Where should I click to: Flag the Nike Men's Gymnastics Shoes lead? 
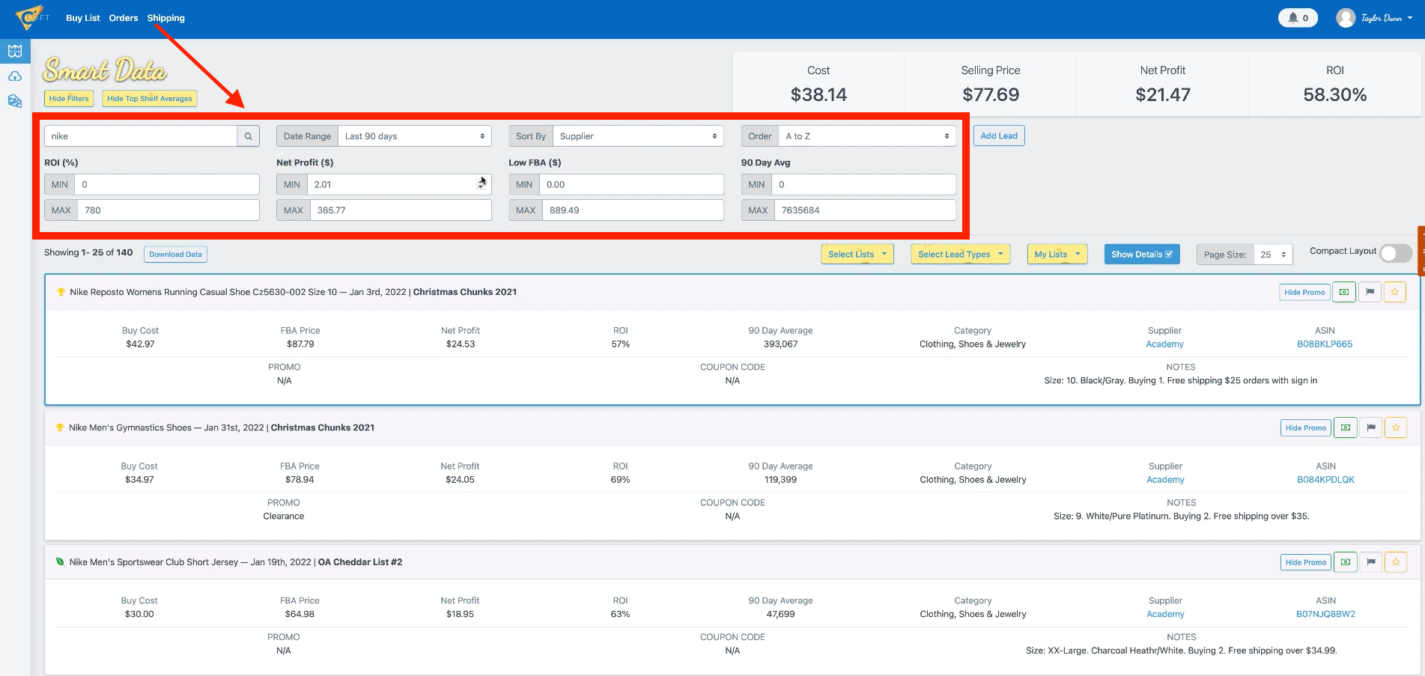1371,427
